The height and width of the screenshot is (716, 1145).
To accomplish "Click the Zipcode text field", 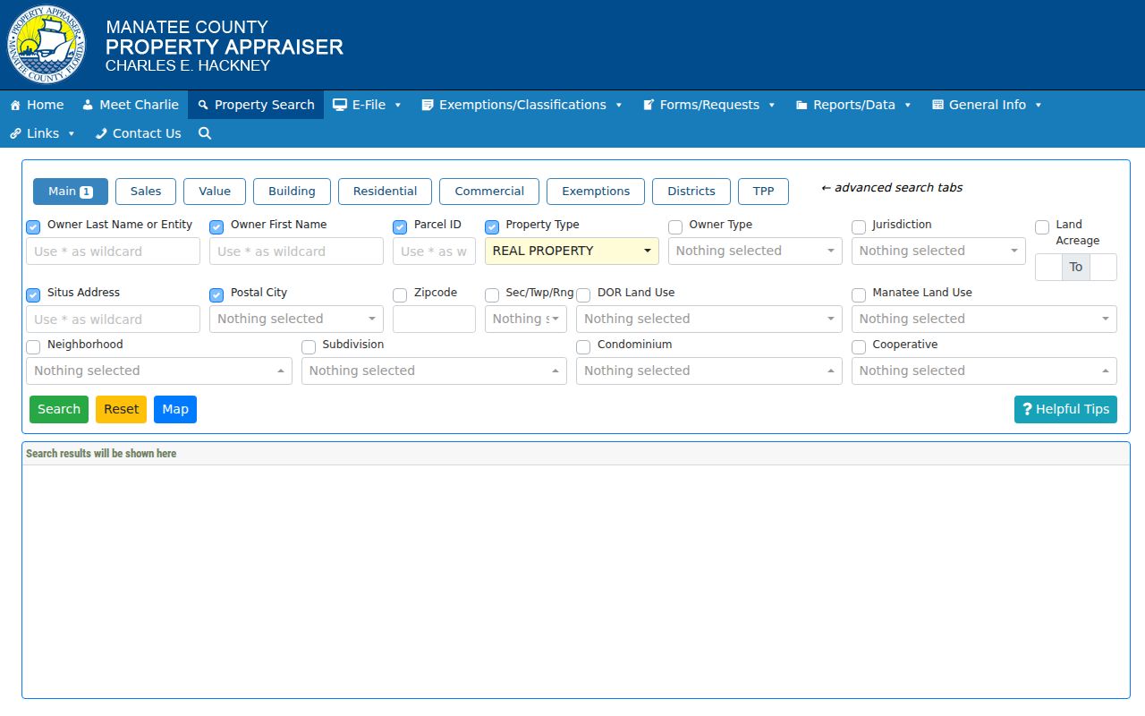I will click(434, 319).
